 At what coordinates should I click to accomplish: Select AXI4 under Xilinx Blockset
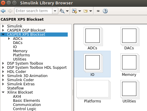[17, 97]
